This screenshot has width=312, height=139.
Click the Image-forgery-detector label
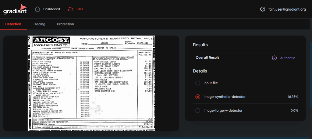[223, 111]
